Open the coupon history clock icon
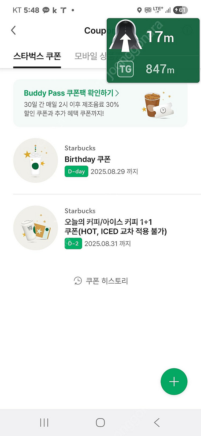 pyautogui.click(x=78, y=281)
